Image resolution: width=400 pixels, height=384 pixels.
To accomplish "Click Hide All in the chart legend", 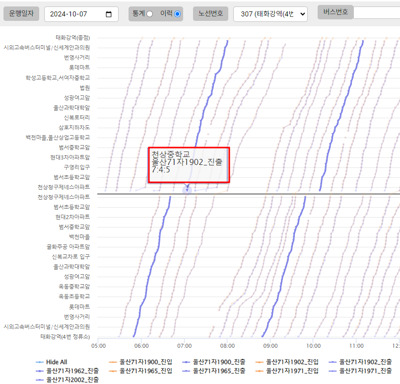I will (x=56, y=362).
